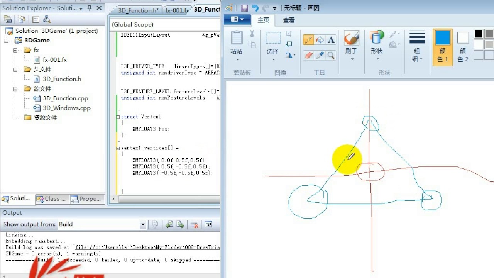Click Go to Previous Message in Output toolbar

click(169, 224)
